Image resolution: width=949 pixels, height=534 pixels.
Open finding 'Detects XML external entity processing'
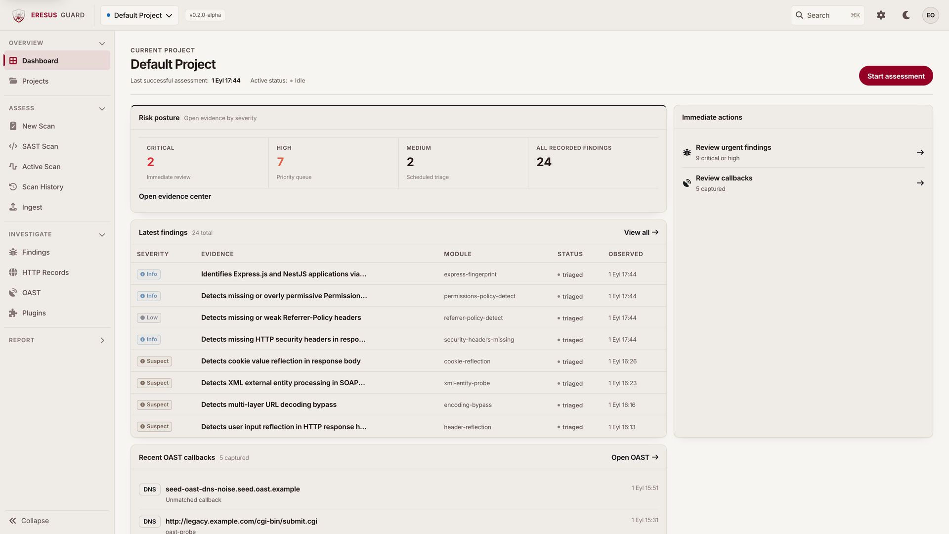(x=283, y=383)
